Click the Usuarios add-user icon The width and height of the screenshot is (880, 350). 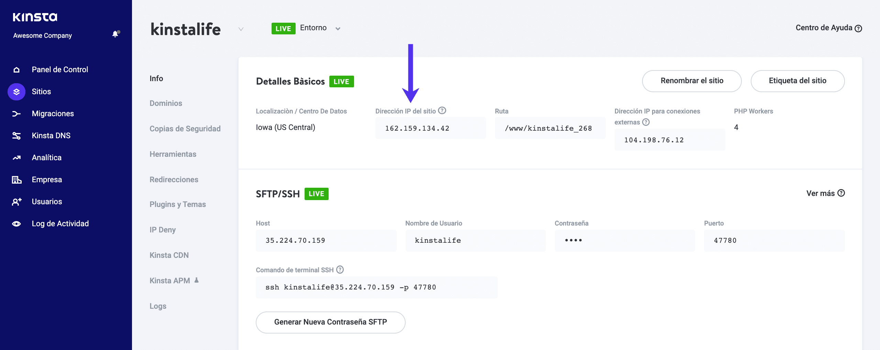(x=16, y=202)
